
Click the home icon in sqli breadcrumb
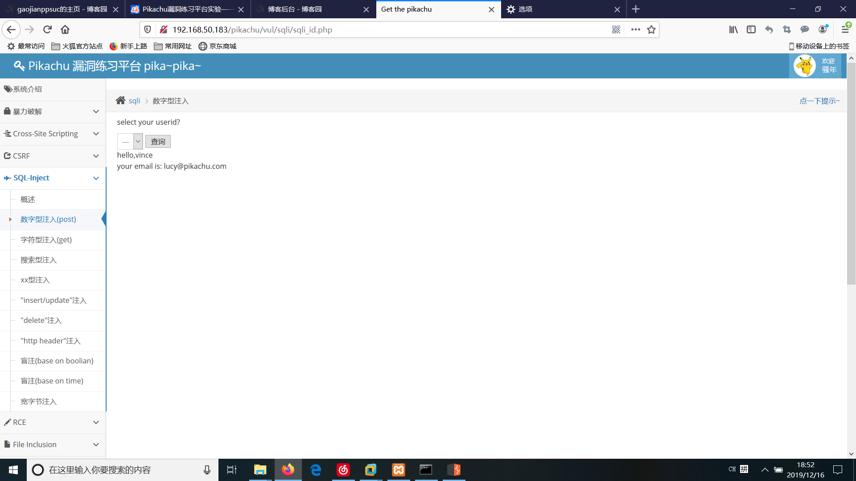(x=120, y=101)
